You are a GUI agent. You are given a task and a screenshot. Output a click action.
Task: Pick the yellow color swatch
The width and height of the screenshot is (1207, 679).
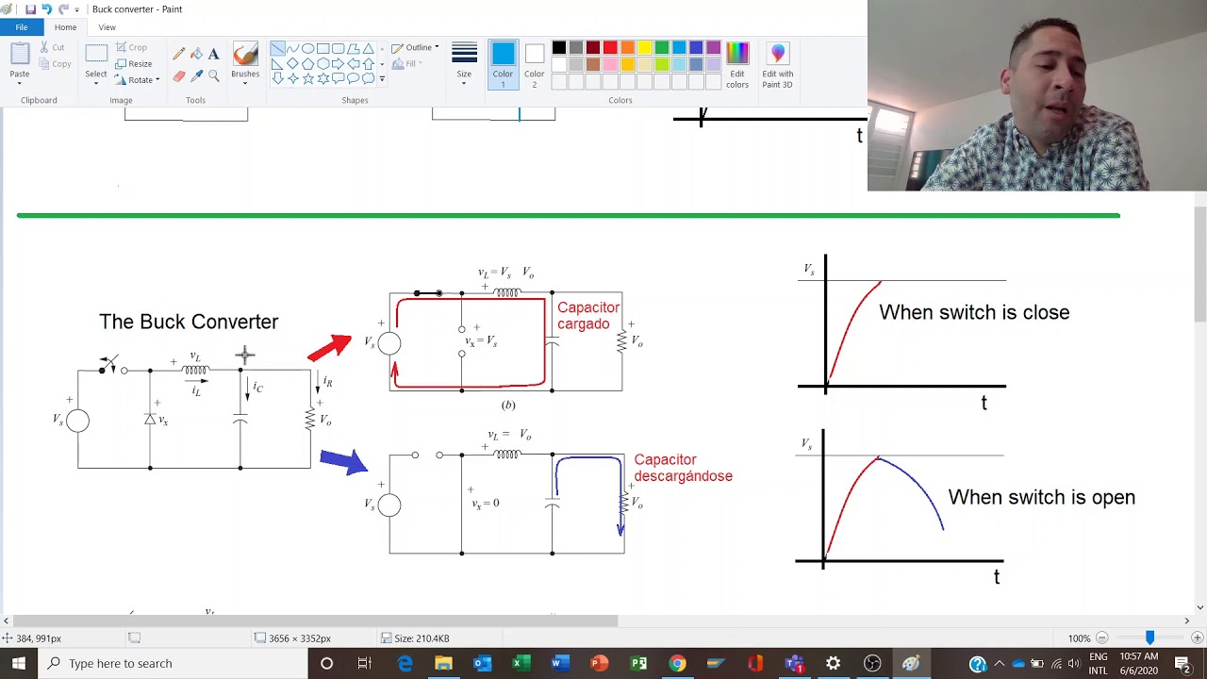(x=644, y=48)
